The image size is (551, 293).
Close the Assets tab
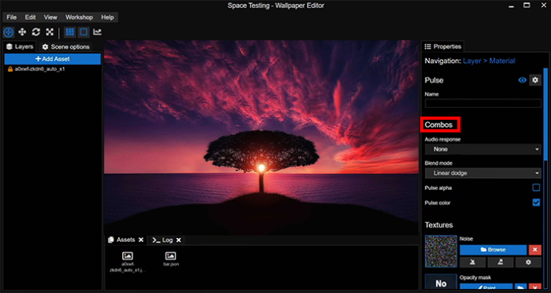141,240
